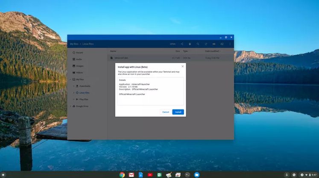319x178 pixels.
Task: Open Gmail from the shelf
Action: click(131, 175)
